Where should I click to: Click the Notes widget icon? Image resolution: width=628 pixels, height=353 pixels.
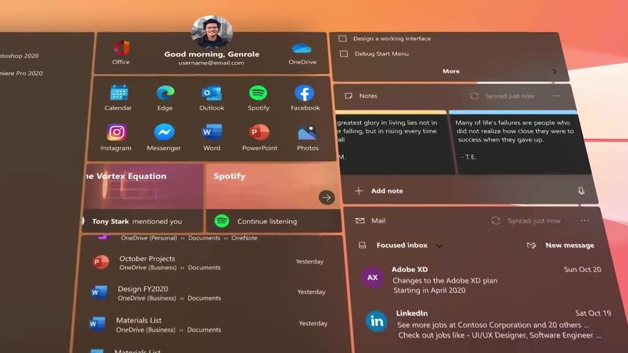(x=348, y=96)
